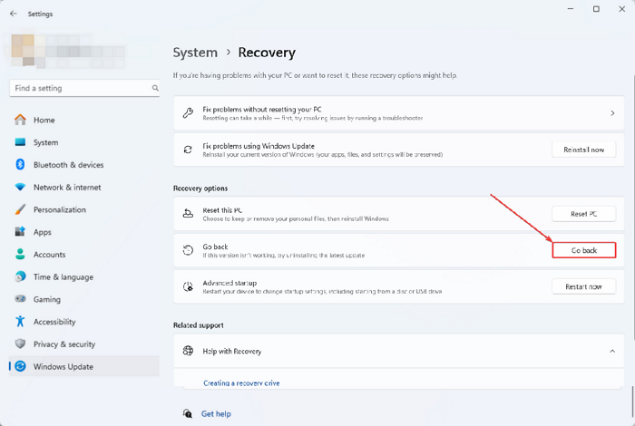Expand Fix problems without resetting chevron

click(x=612, y=113)
